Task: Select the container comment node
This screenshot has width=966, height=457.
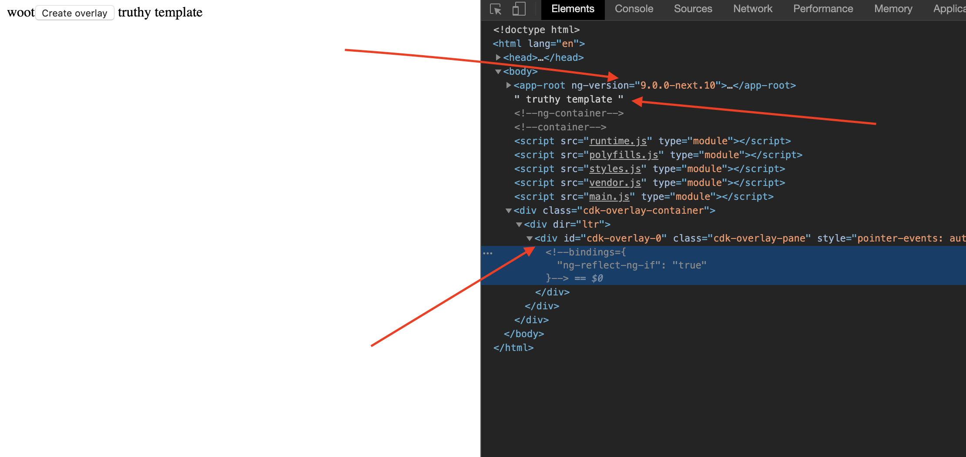Action: point(560,127)
